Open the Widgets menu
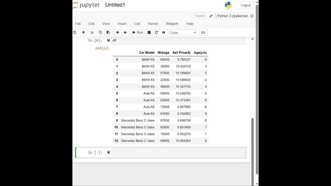This screenshot has height=186, width=331. (172, 24)
